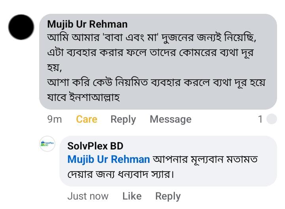The height and width of the screenshot is (209, 285).
Task: Click the blue Mujib Ur Rehman mention
Action: [x=108, y=159]
